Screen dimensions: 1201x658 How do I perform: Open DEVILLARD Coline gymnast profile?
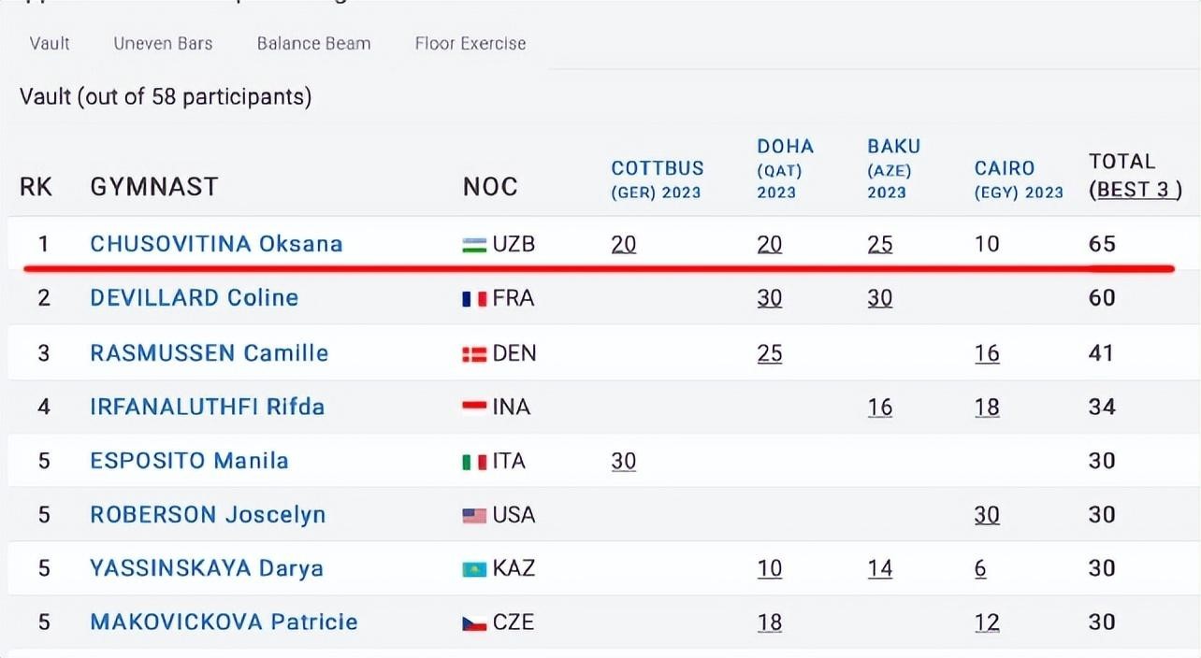(194, 298)
